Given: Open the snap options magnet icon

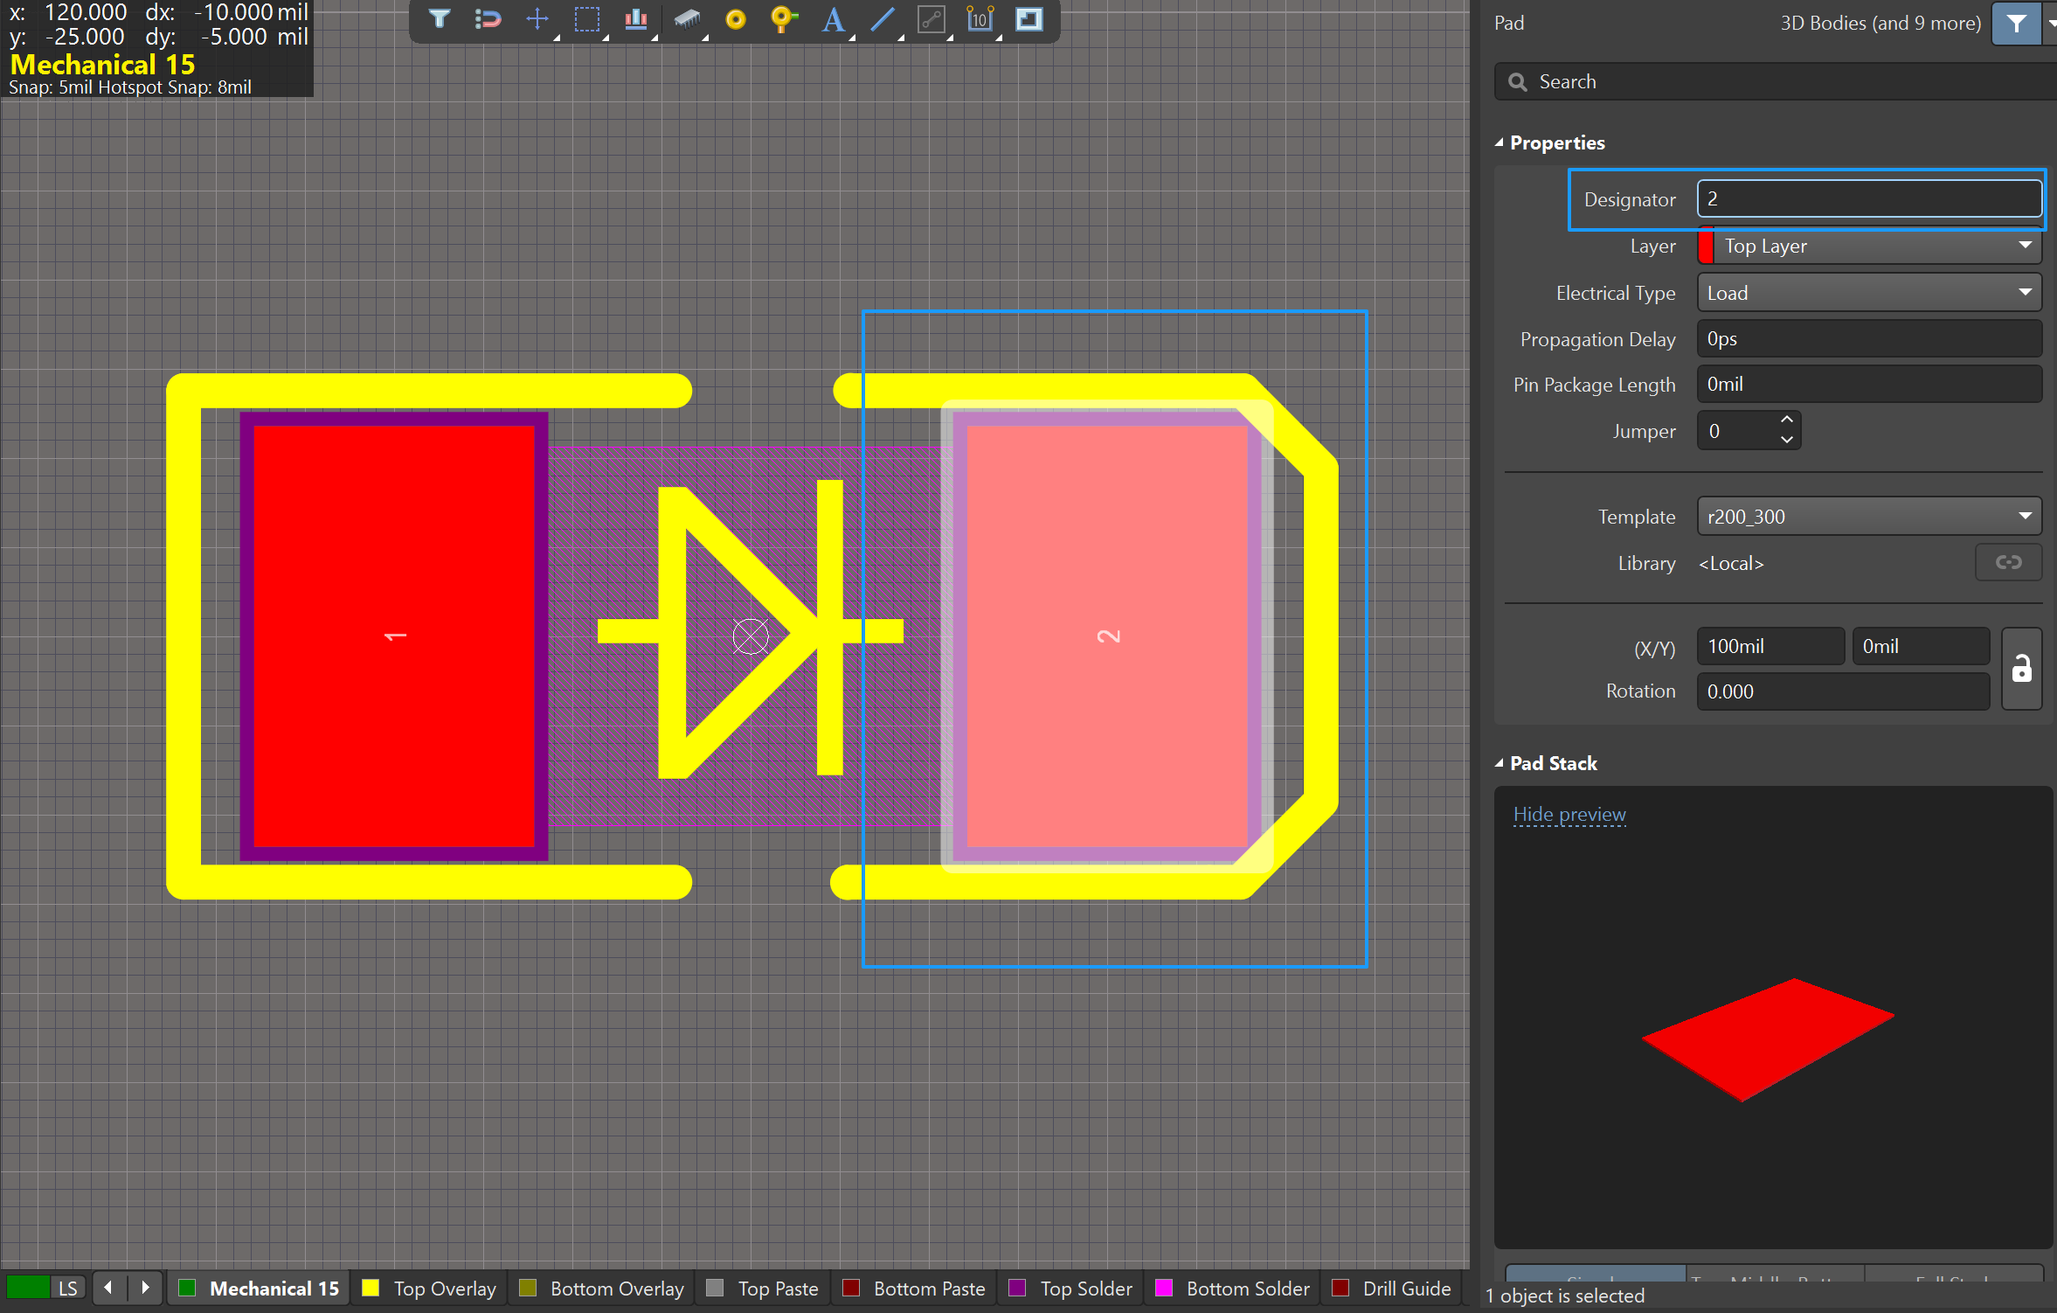Looking at the screenshot, I should 488,18.
